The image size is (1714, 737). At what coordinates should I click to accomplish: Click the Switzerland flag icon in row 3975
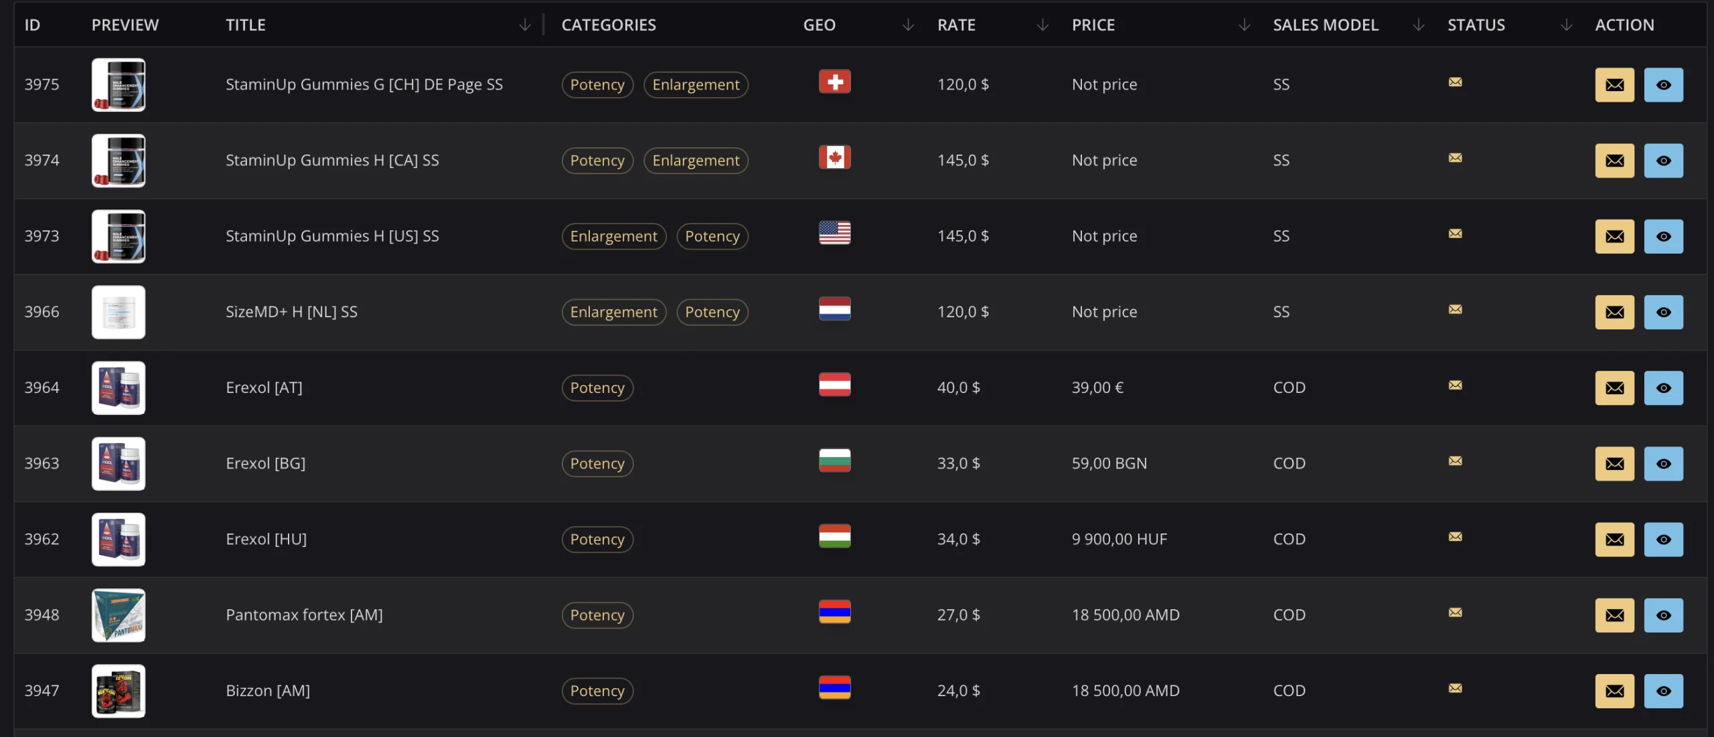pyautogui.click(x=834, y=82)
